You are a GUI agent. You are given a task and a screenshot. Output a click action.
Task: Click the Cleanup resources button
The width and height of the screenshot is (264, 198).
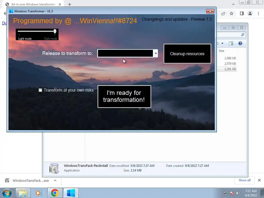click(x=187, y=54)
